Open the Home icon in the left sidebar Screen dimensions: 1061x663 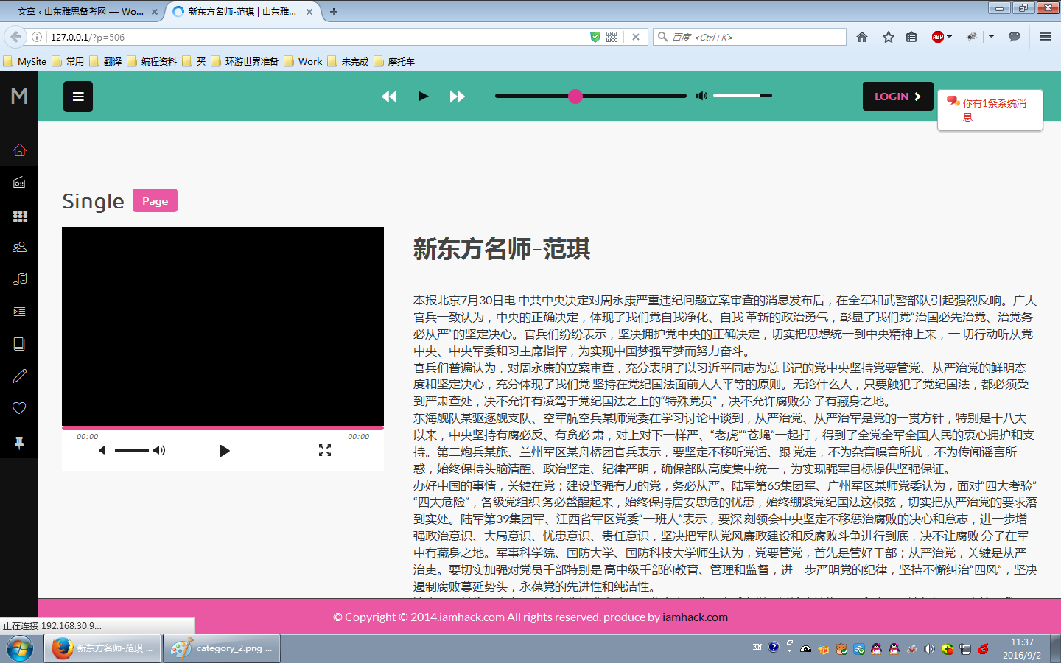pos(19,150)
